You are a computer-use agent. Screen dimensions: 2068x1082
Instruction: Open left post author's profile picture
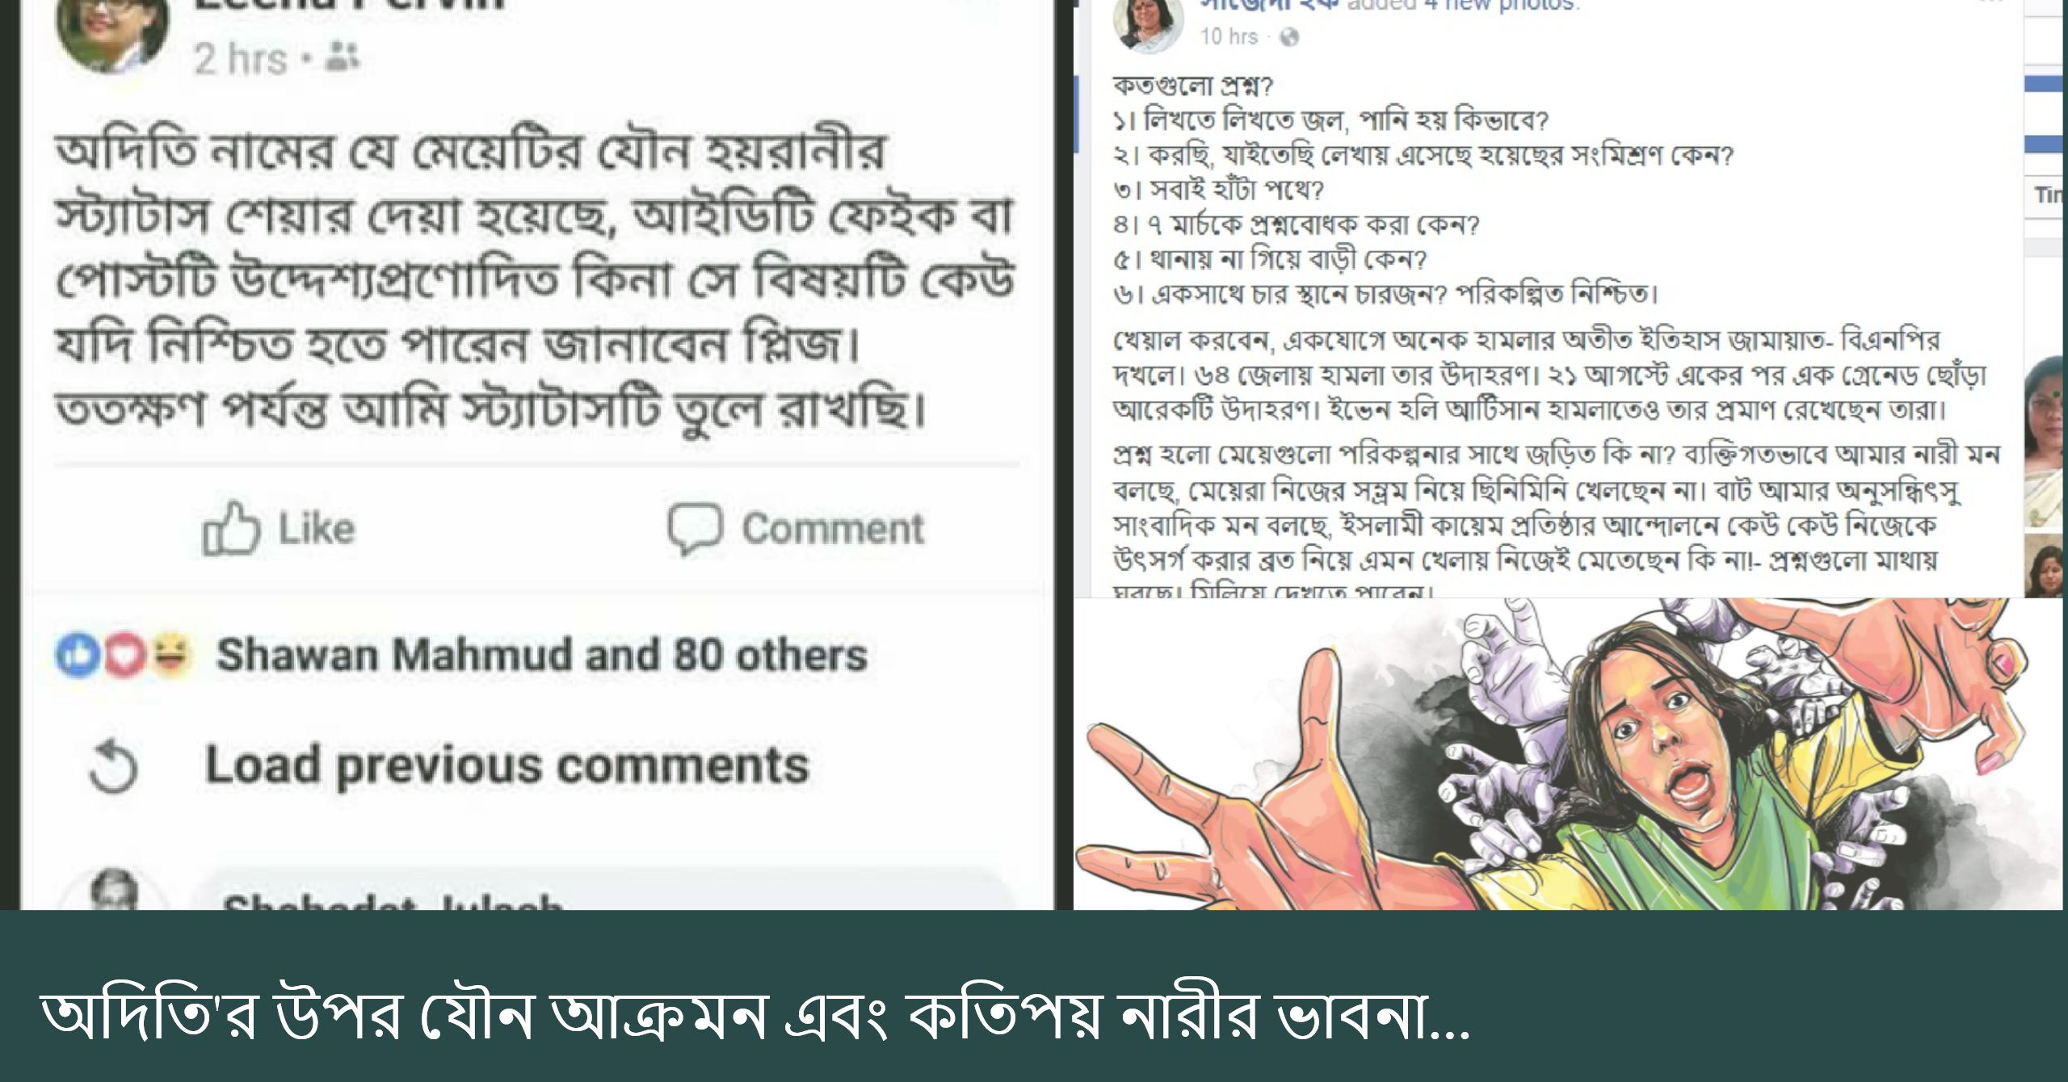111,32
